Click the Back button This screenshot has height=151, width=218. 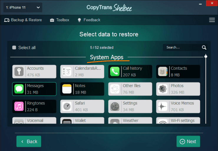pyautogui.click(x=29, y=141)
